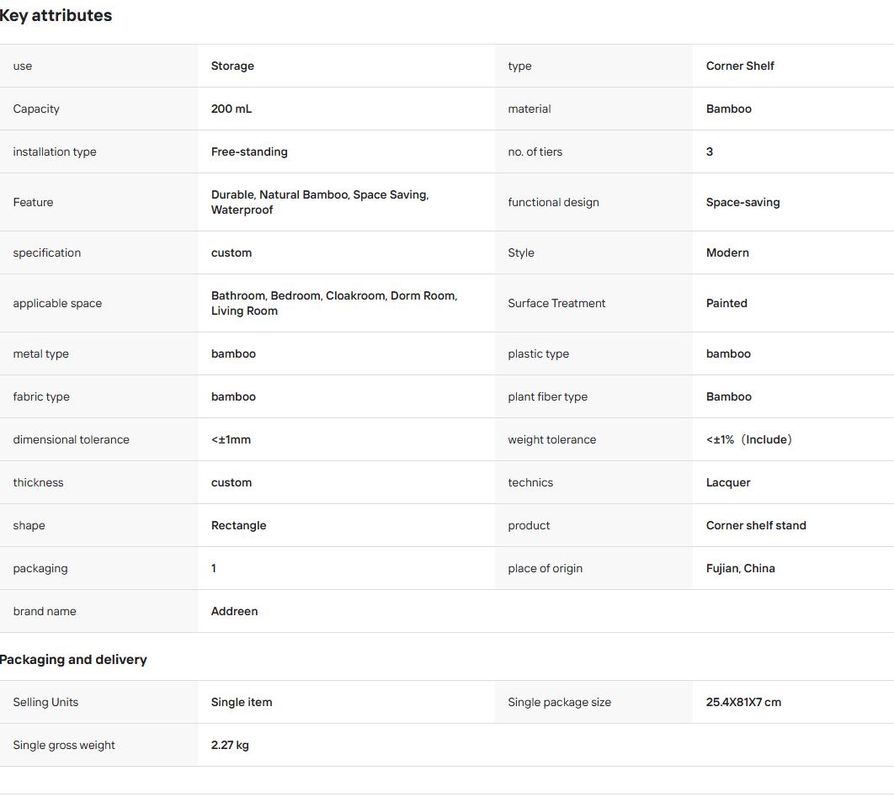Click the Rectangle shape value
The width and height of the screenshot is (894, 797).
click(x=238, y=526)
